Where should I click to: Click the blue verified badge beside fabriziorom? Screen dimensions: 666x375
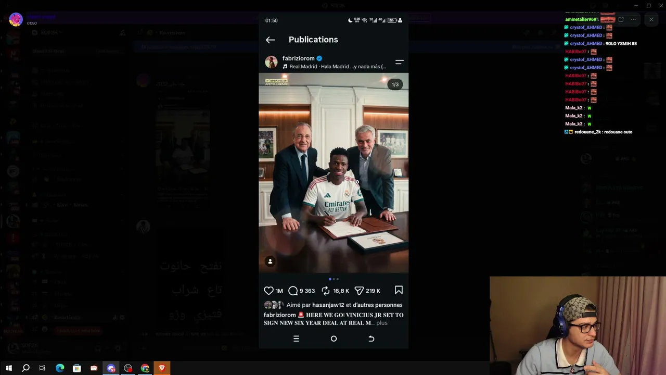point(319,58)
